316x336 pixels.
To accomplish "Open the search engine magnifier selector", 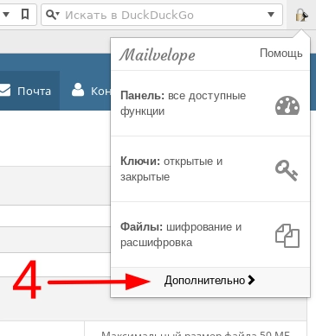I will coord(53,15).
